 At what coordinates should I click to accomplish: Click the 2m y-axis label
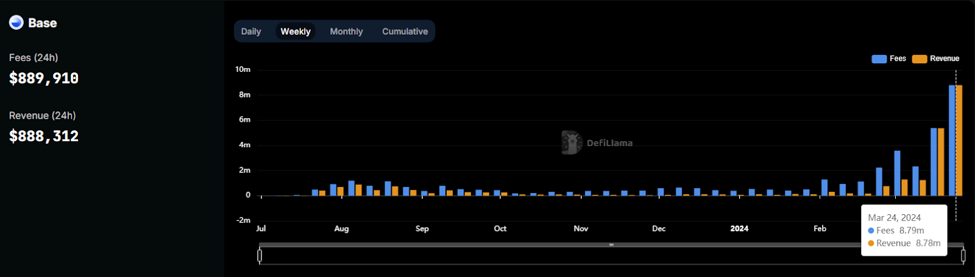[244, 170]
